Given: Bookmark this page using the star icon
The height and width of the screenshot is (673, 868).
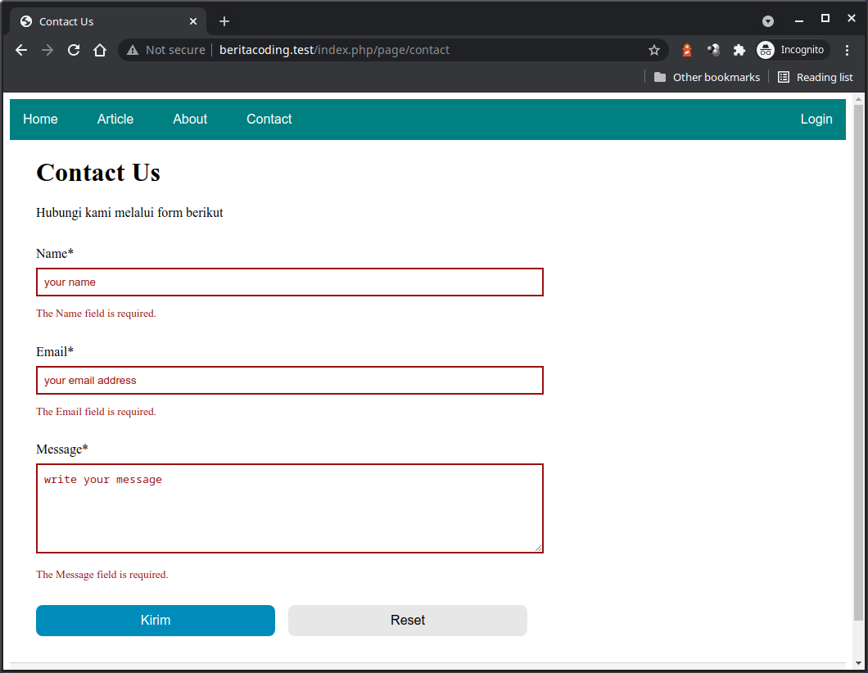Looking at the screenshot, I should click(x=654, y=50).
